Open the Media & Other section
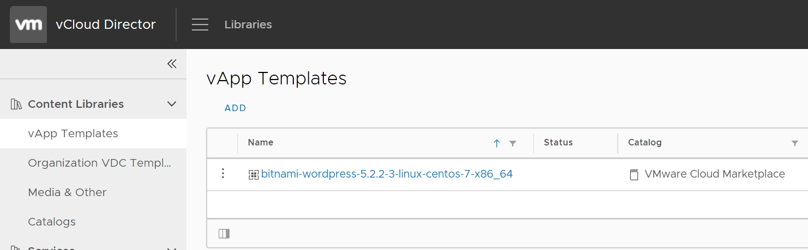 coord(67,192)
